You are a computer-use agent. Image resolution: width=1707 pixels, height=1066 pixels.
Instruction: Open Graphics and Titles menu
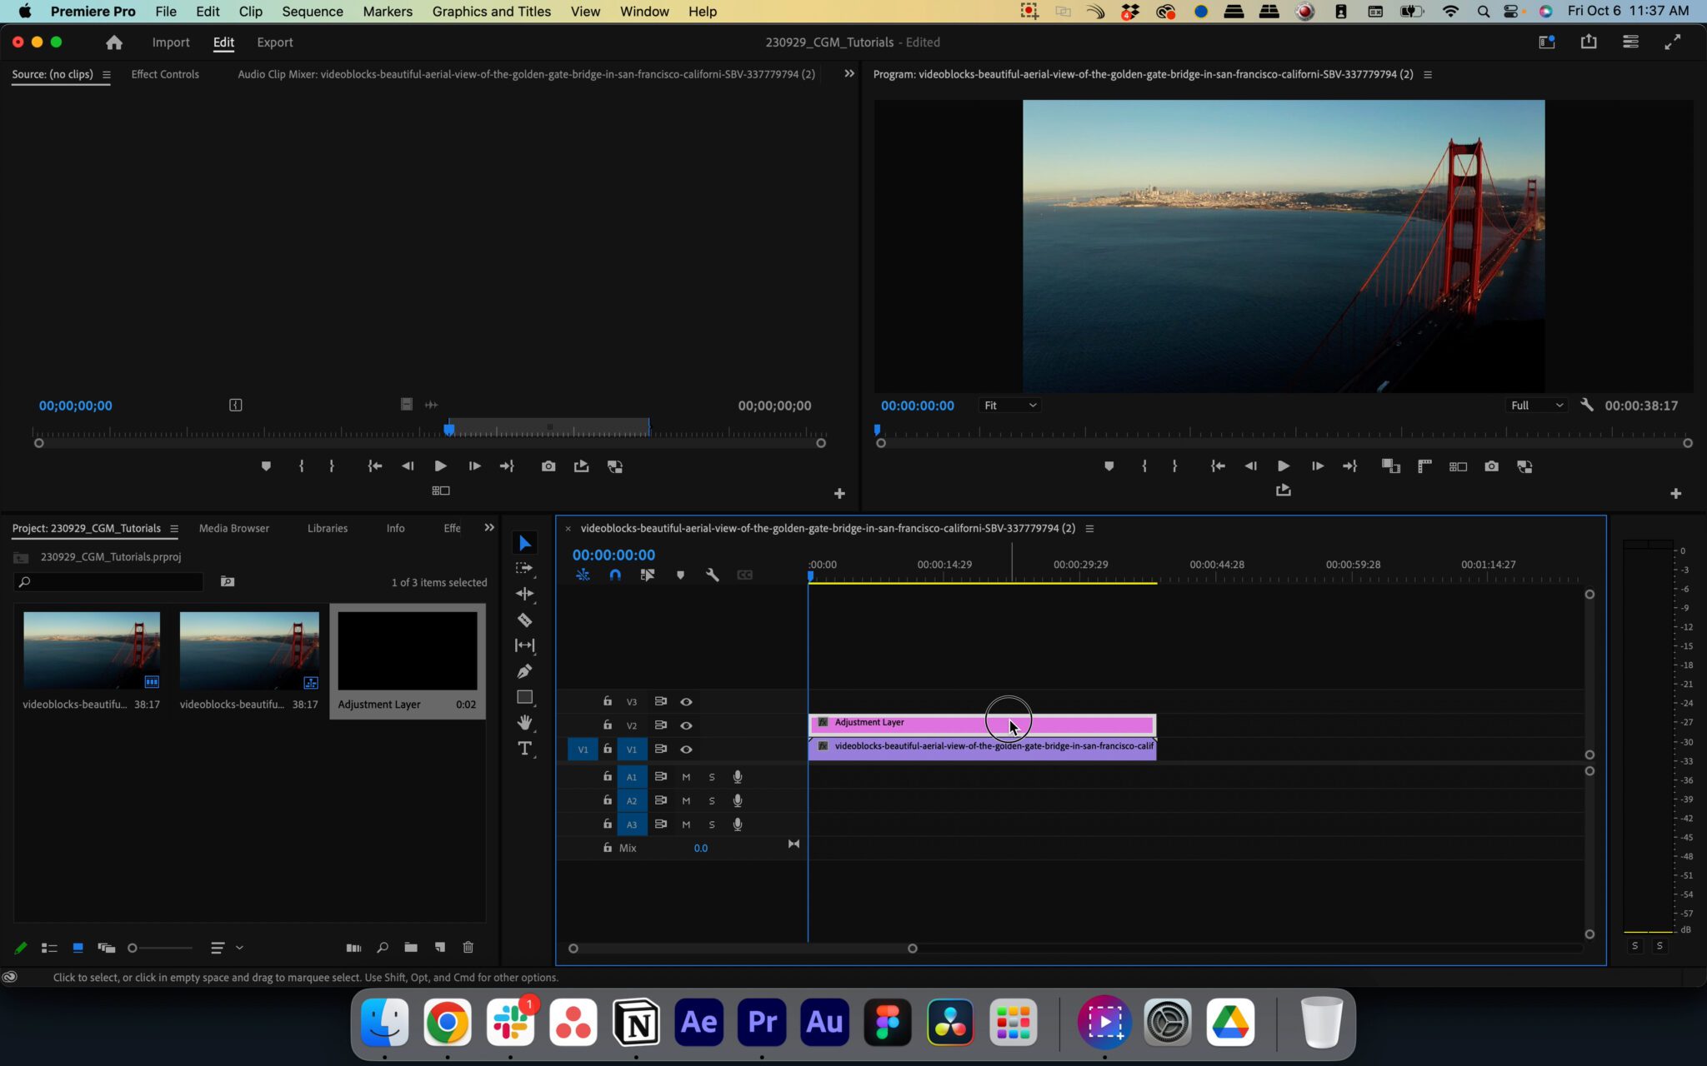[x=491, y=12]
